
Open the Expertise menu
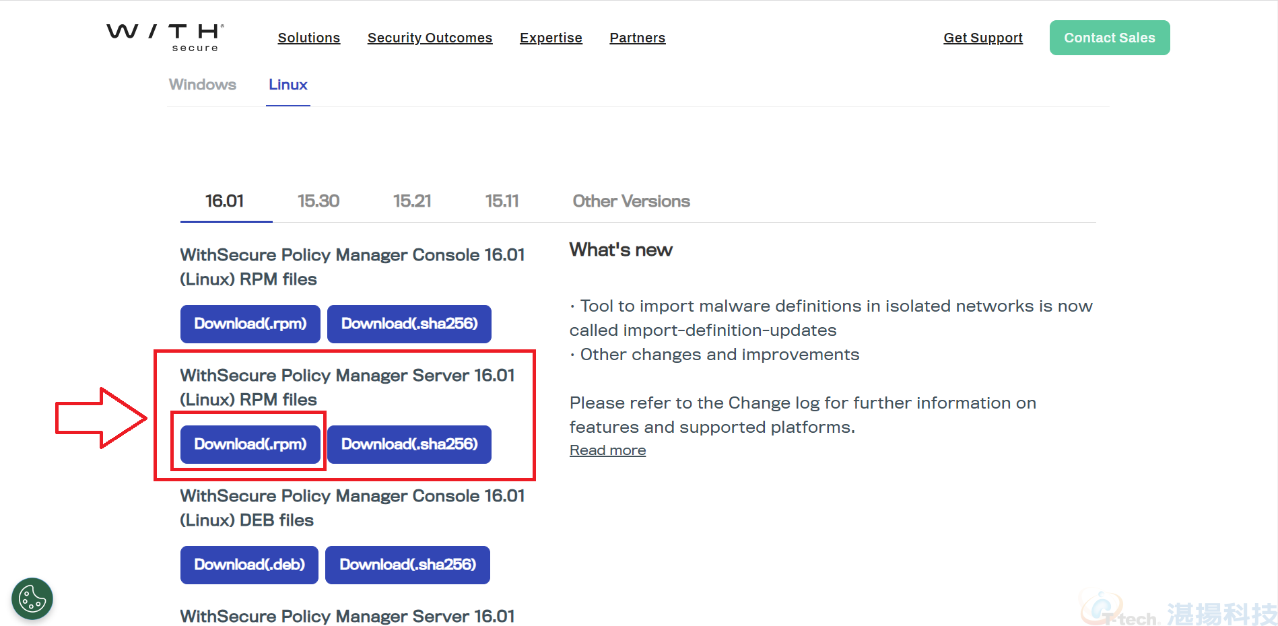[x=551, y=38]
